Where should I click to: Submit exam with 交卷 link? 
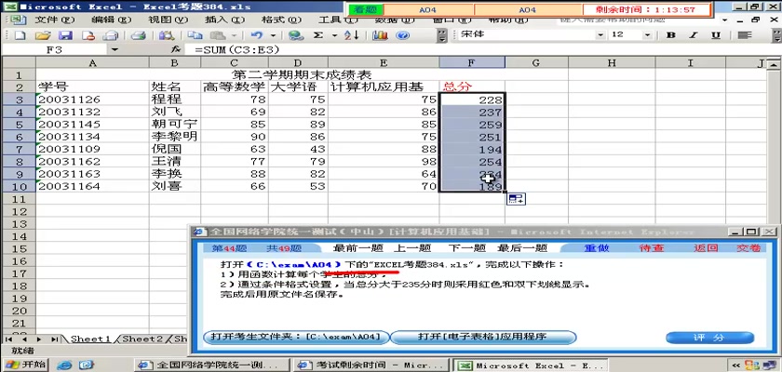pyautogui.click(x=749, y=248)
